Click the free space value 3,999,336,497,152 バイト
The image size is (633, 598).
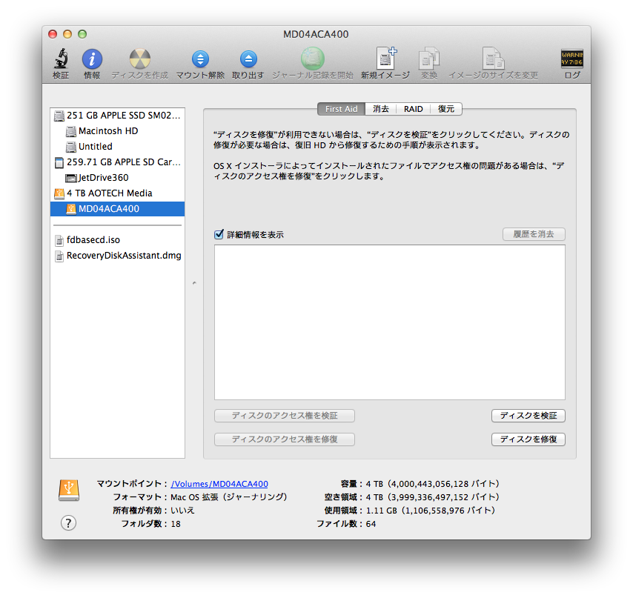[x=444, y=497]
